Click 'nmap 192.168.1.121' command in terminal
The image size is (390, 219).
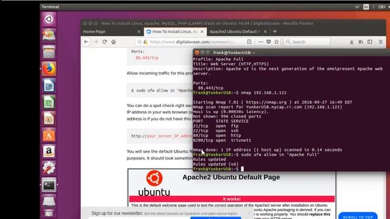pos(264,93)
